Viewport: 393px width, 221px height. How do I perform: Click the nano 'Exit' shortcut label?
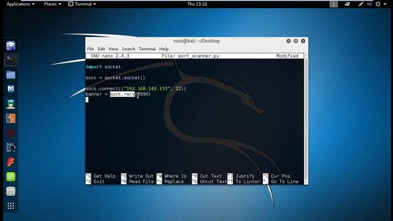[99, 182]
